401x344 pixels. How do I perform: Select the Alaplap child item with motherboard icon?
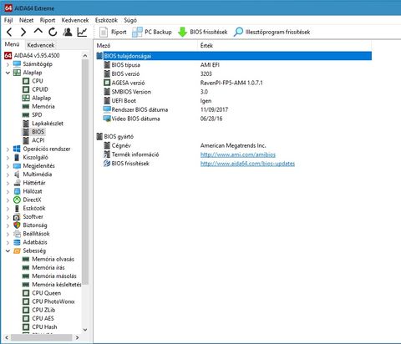tap(37, 98)
